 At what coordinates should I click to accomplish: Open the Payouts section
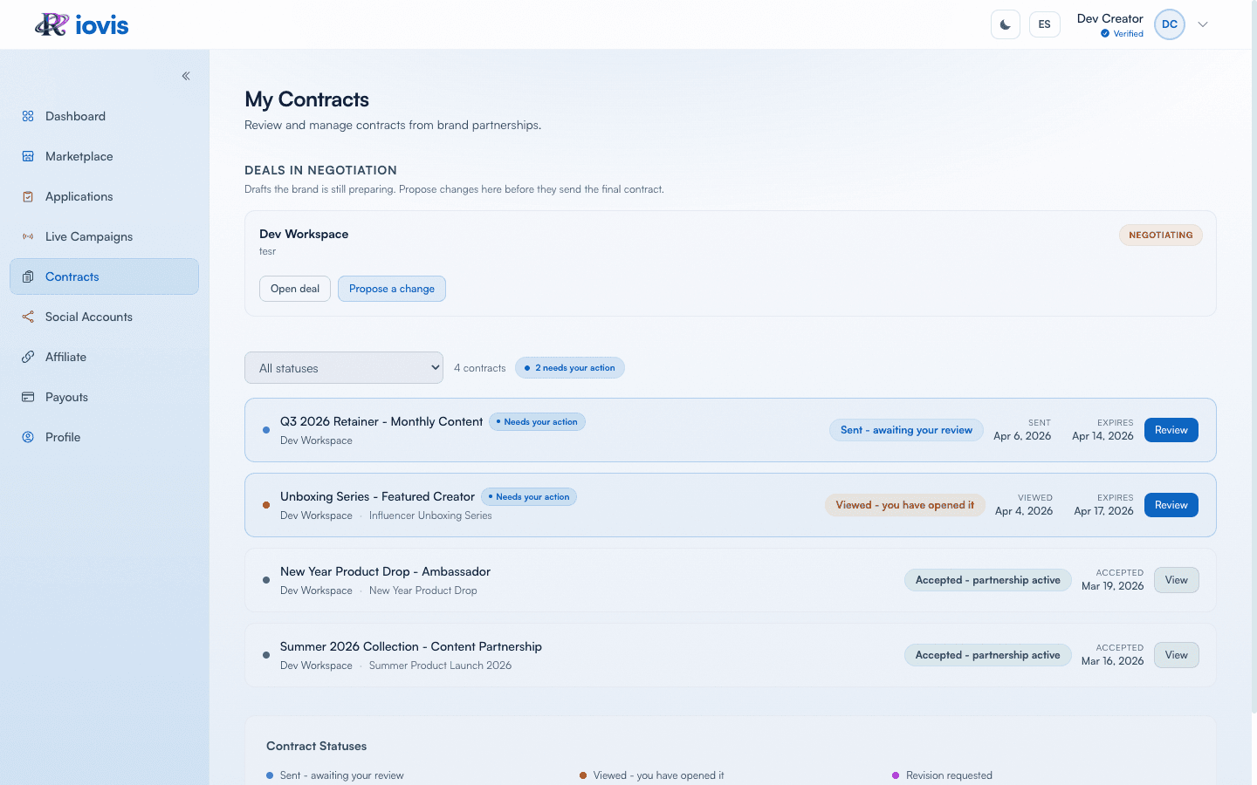coord(105,397)
